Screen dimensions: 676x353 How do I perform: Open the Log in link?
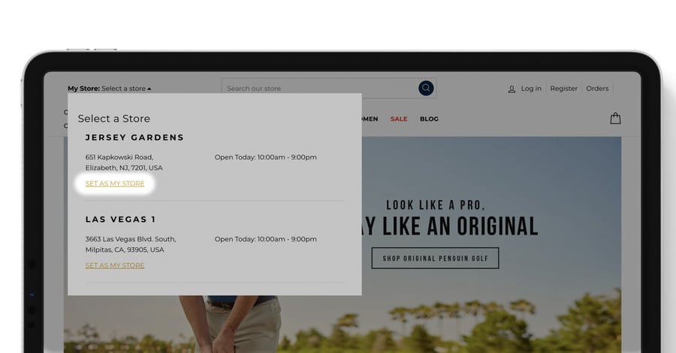click(x=531, y=88)
